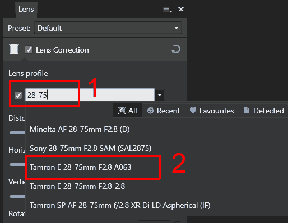
Task: Pick Sony 28-75mm F2.8 SAM (SAL2875)
Action: pyautogui.click(x=91, y=148)
